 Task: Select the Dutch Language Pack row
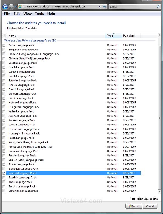click(73, 76)
